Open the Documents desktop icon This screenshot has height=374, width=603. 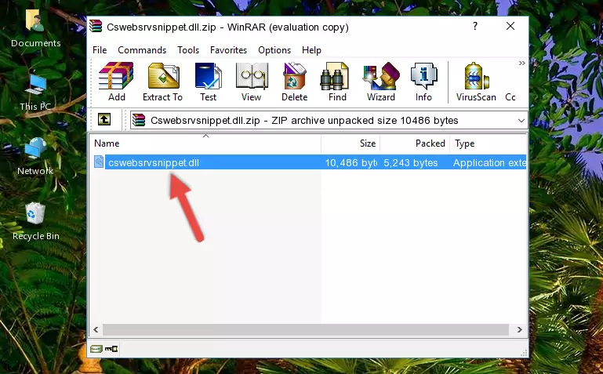coord(35,28)
